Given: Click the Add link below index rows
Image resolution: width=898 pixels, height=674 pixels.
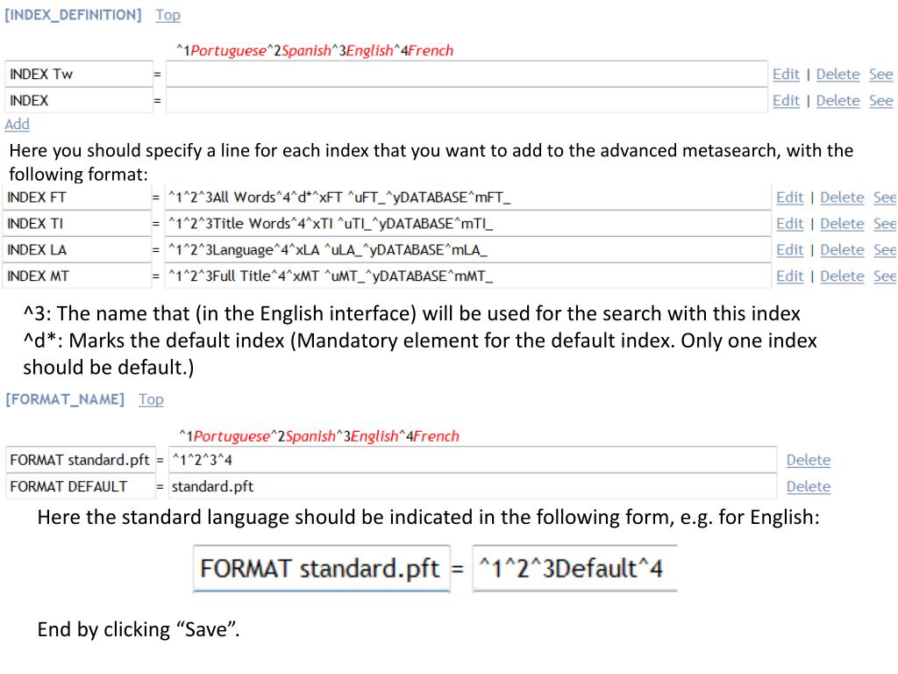Looking at the screenshot, I should tap(17, 125).
